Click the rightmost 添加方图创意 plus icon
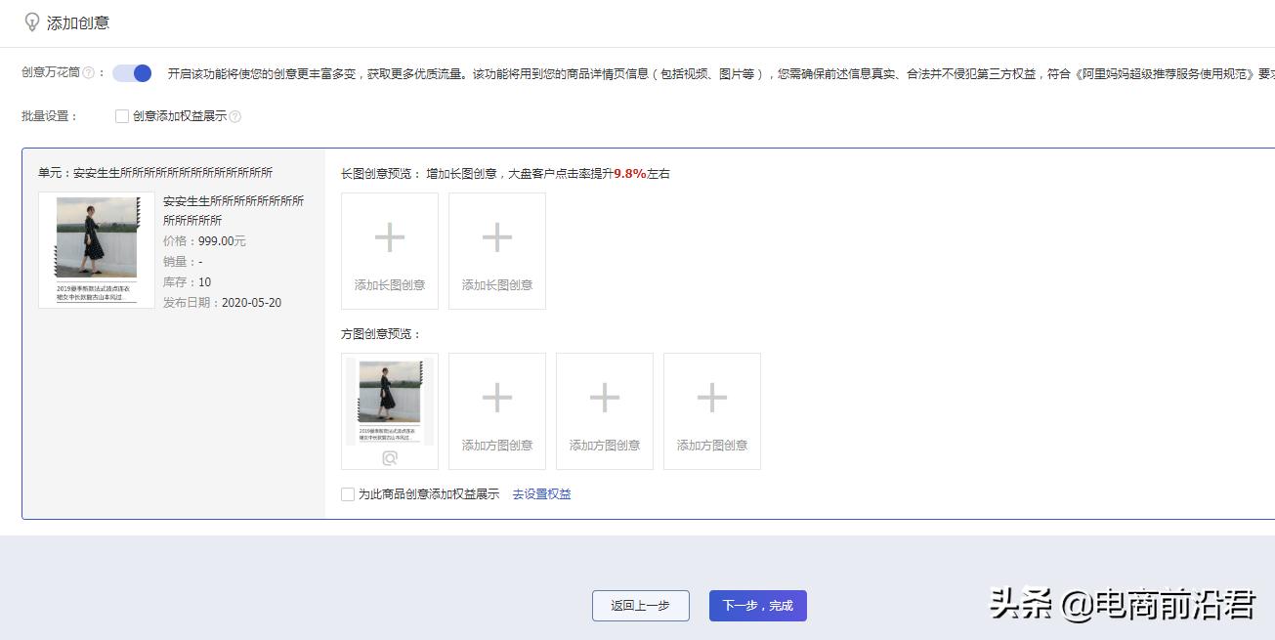The width and height of the screenshot is (1275, 640). [x=711, y=398]
